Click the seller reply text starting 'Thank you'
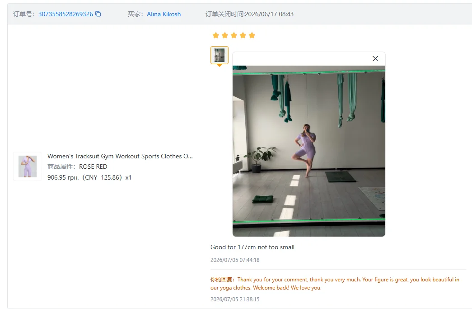Viewport: 472px width, 309px height. coord(335,284)
